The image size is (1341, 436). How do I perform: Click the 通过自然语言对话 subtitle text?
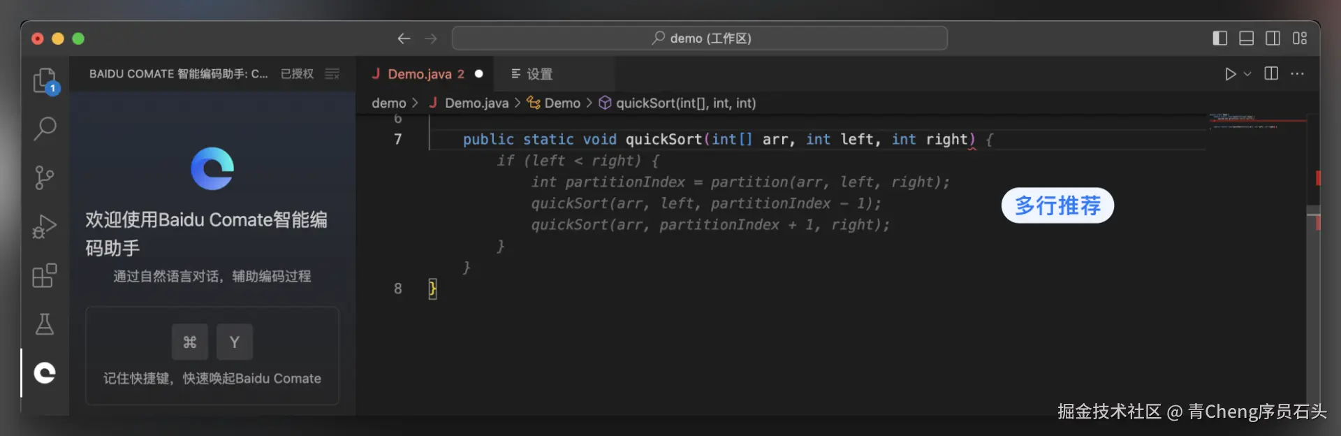click(212, 277)
